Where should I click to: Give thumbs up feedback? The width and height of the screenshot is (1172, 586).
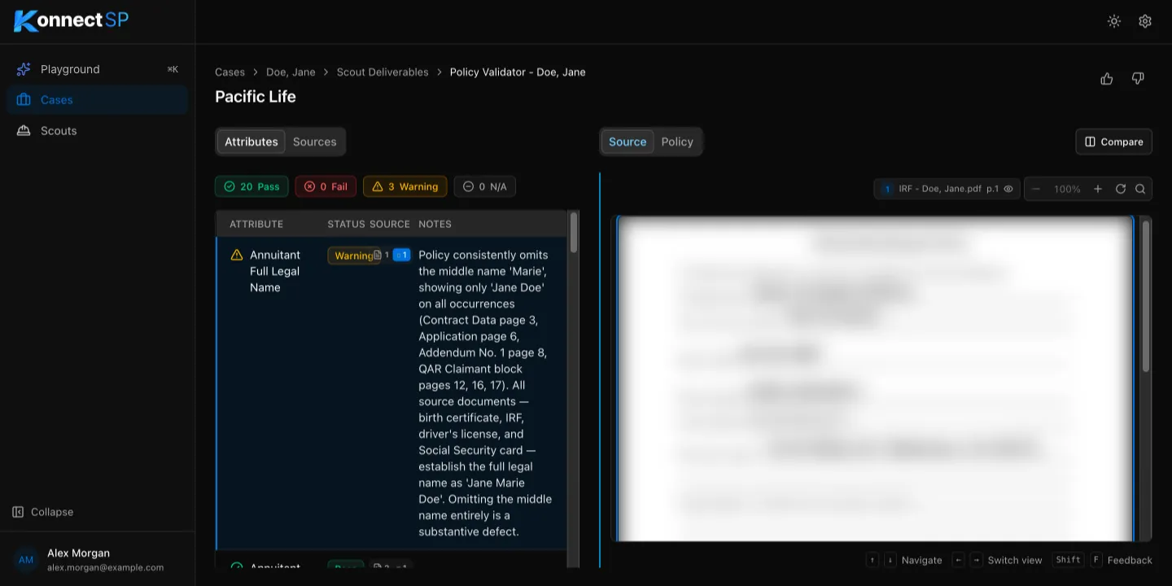(x=1107, y=78)
